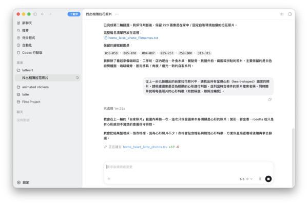308x205 pixels.
Task: Click the 259-300 range chip
Action: (185, 53)
